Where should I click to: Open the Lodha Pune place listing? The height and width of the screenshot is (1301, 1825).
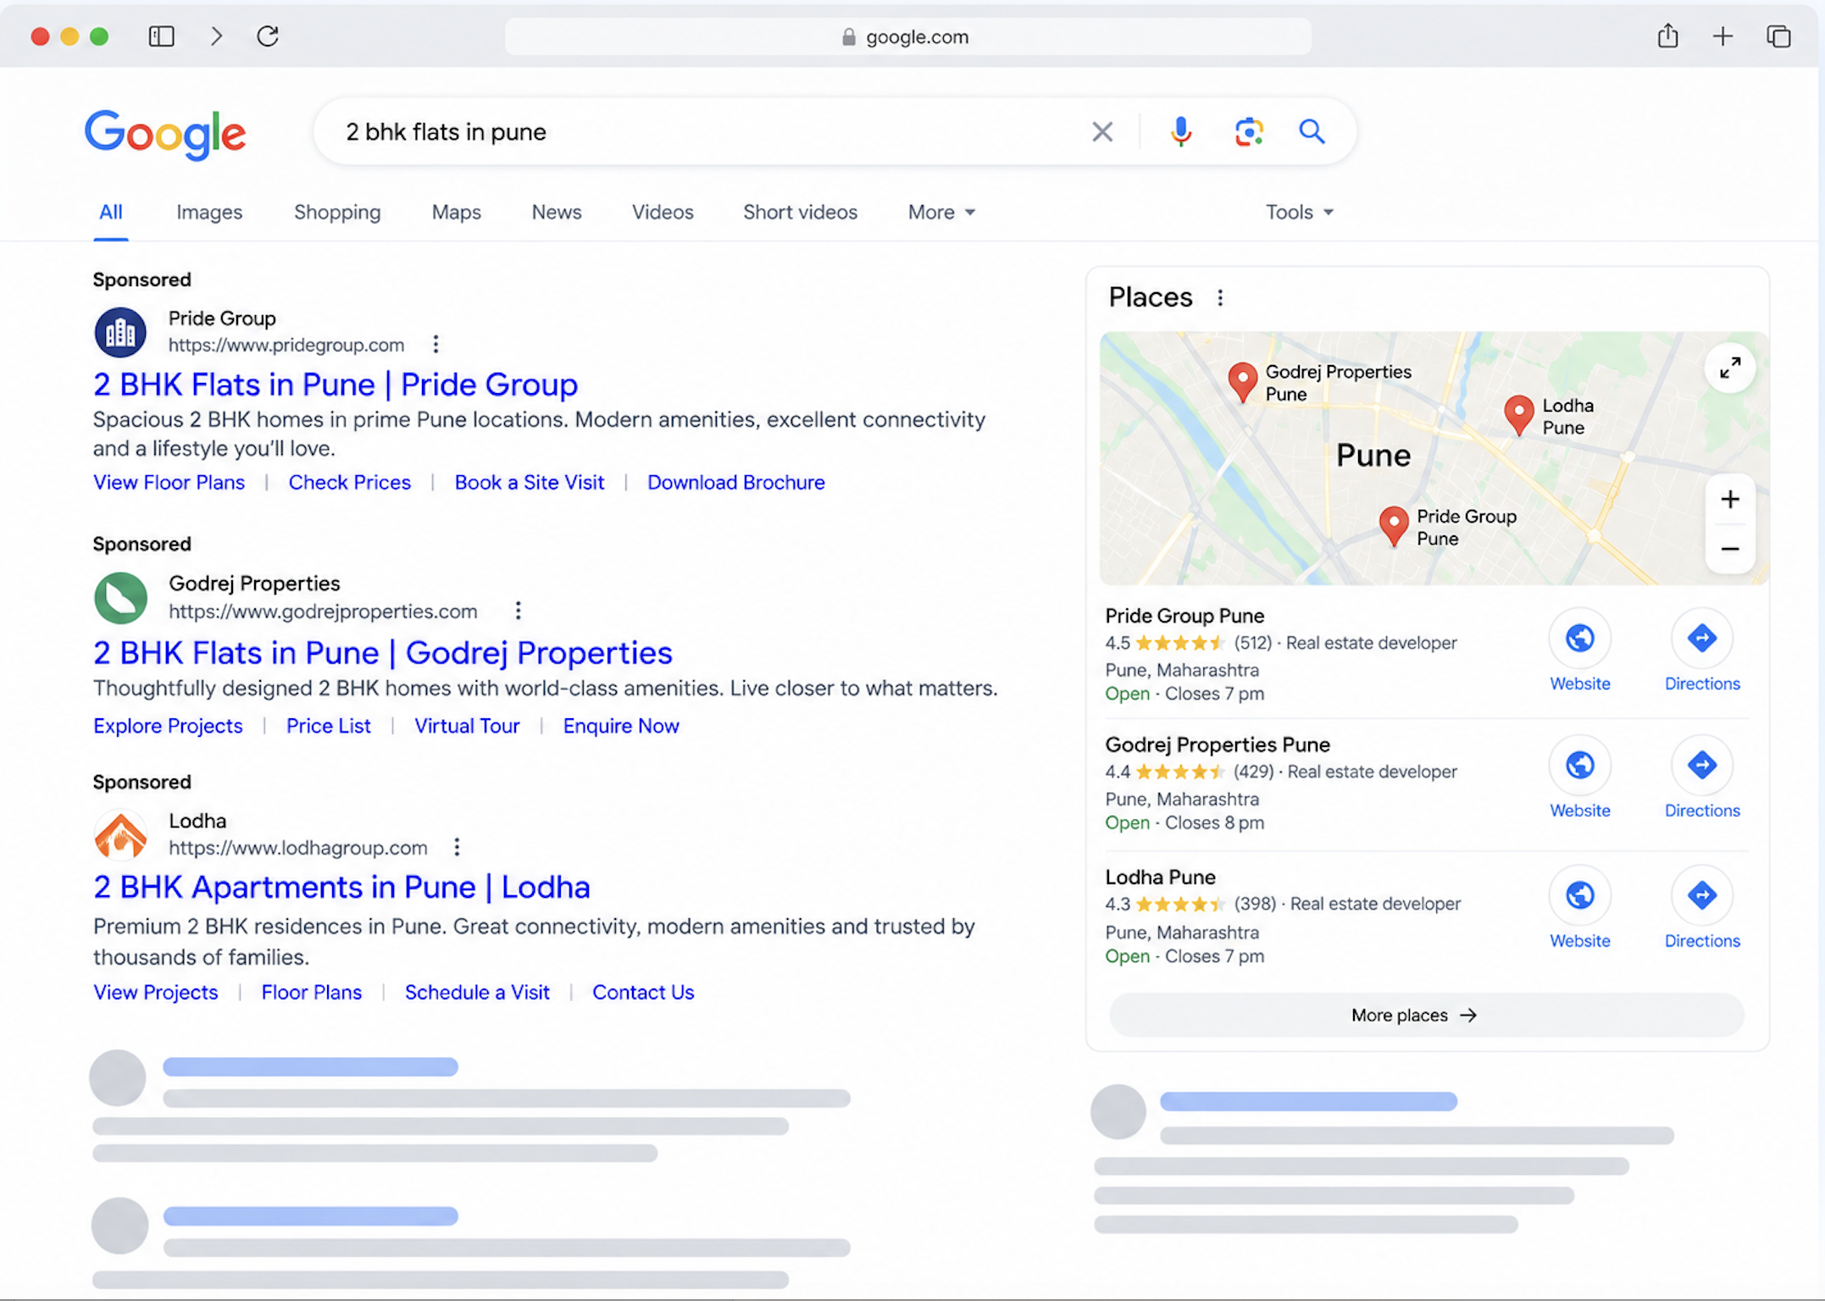coord(1160,877)
